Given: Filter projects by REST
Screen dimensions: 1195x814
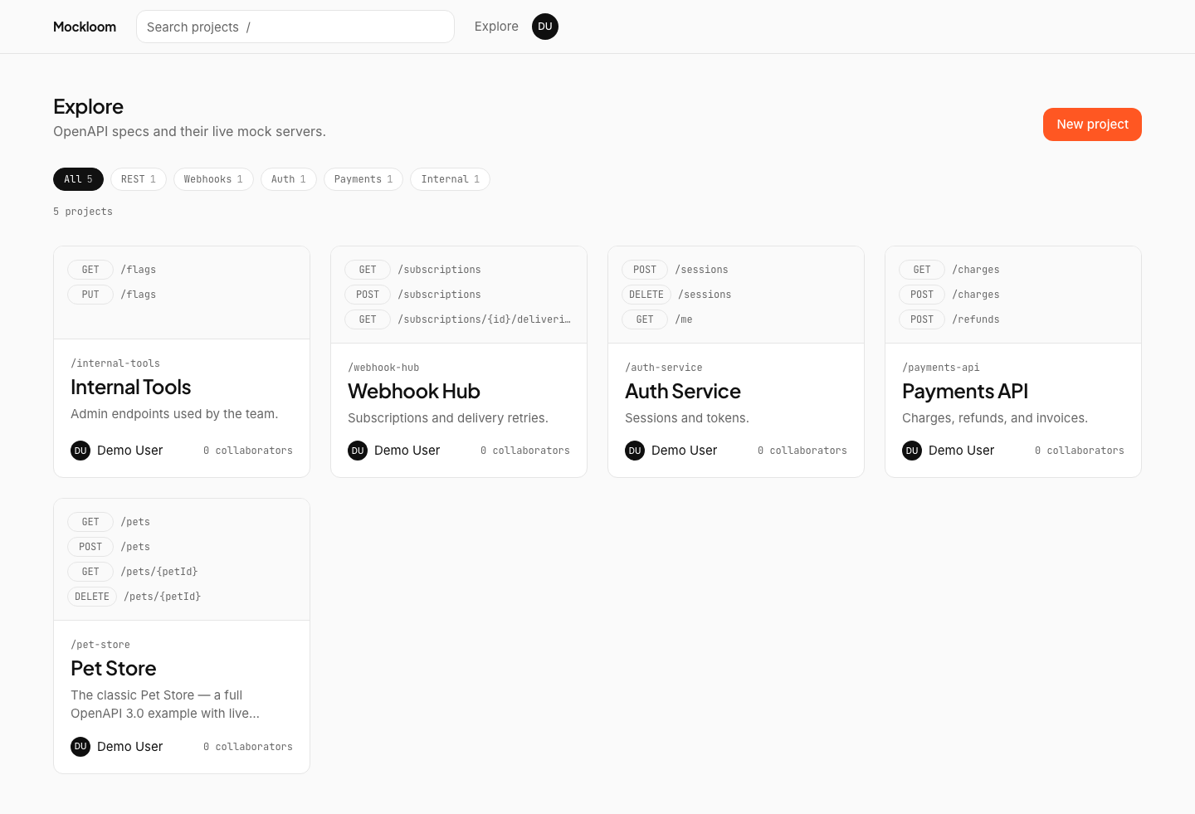Looking at the screenshot, I should coord(139,179).
